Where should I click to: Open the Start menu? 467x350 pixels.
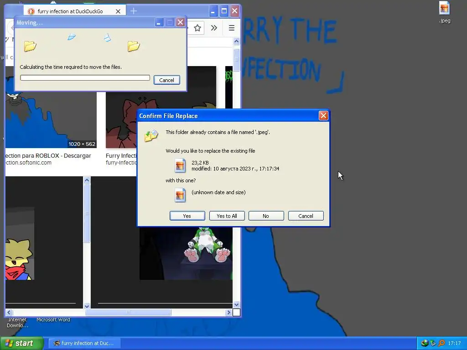coord(21,343)
